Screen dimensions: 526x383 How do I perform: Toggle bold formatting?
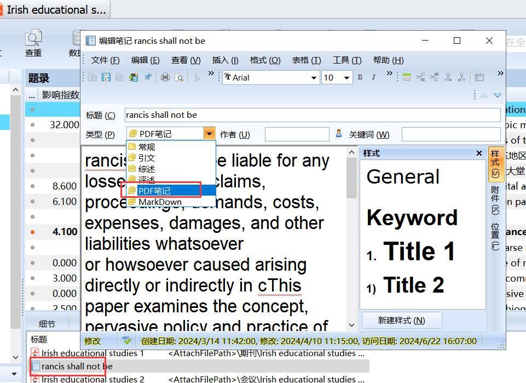[360, 77]
